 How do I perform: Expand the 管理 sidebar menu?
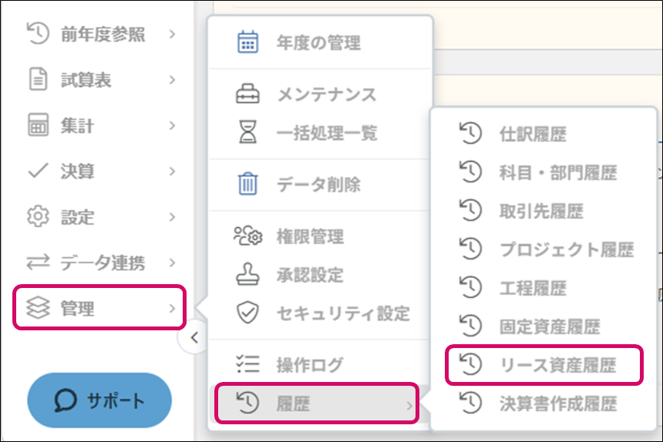(x=100, y=309)
